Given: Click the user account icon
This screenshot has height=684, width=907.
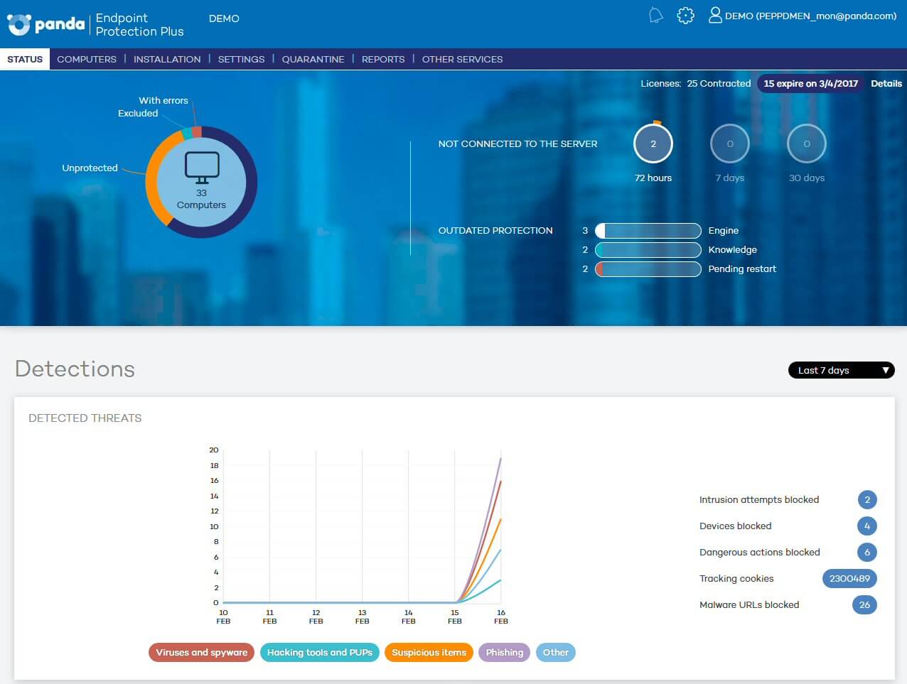Looking at the screenshot, I should [715, 15].
